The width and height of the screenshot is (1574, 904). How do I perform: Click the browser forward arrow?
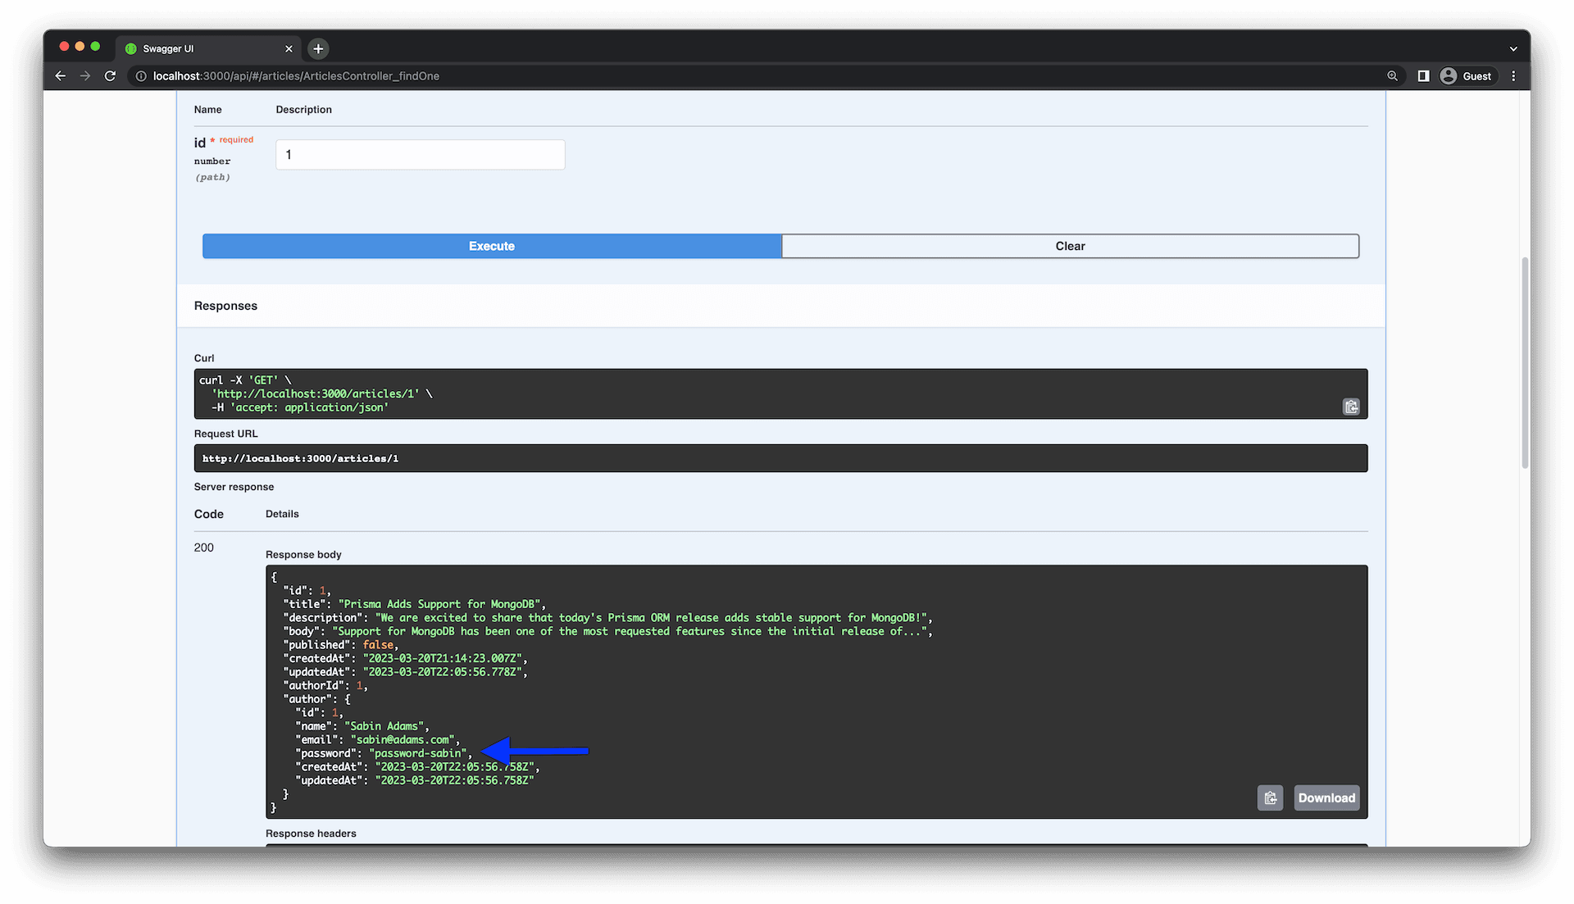[85, 75]
